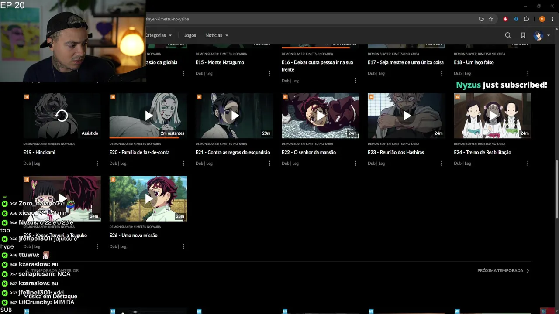Viewport: 559px width, 314px height.
Task: Open more options for E17
Action: tap(441, 73)
